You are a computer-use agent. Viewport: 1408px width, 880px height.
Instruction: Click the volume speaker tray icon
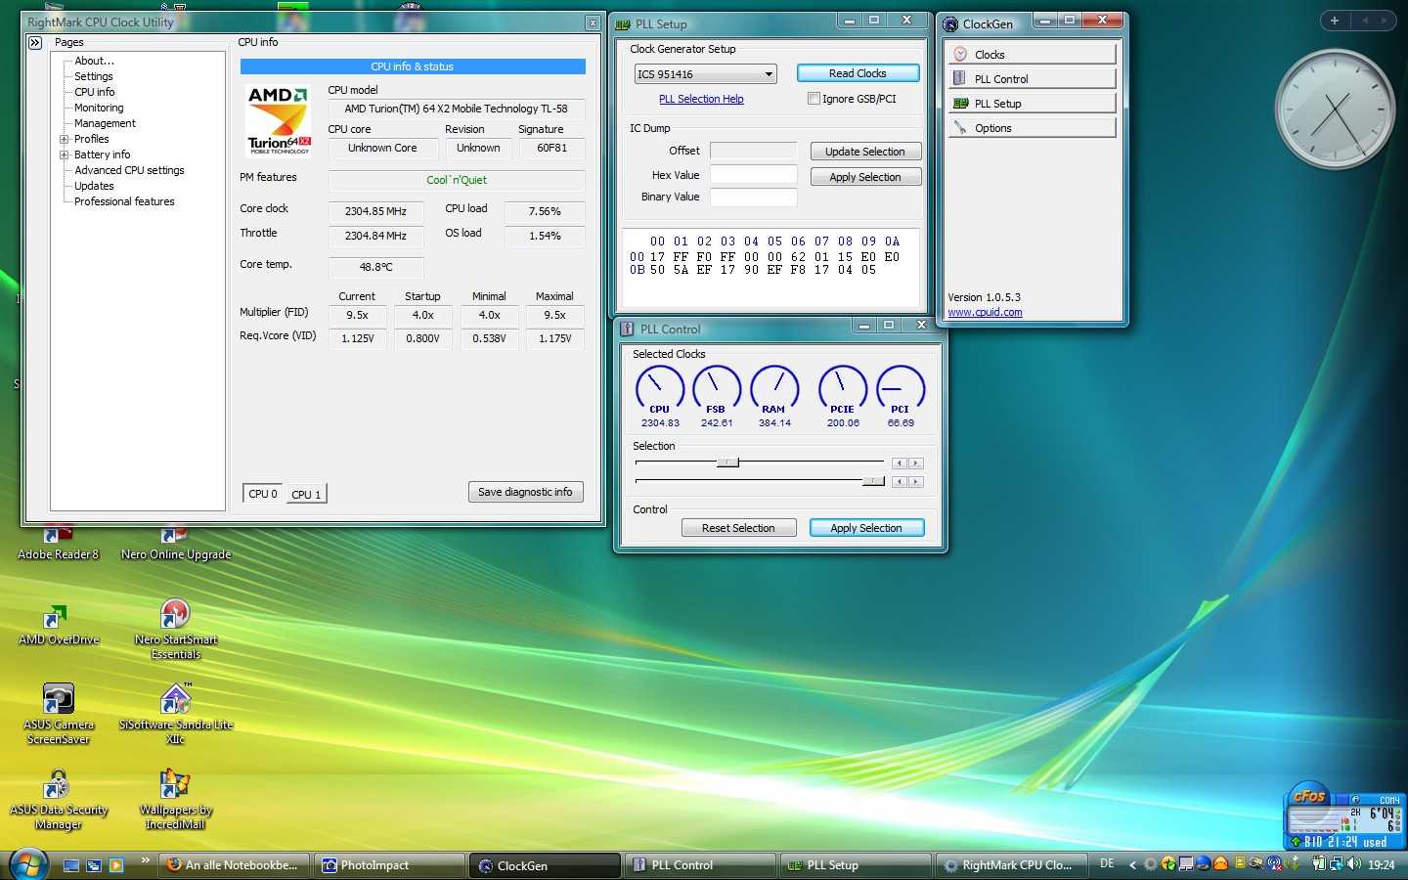1354,863
